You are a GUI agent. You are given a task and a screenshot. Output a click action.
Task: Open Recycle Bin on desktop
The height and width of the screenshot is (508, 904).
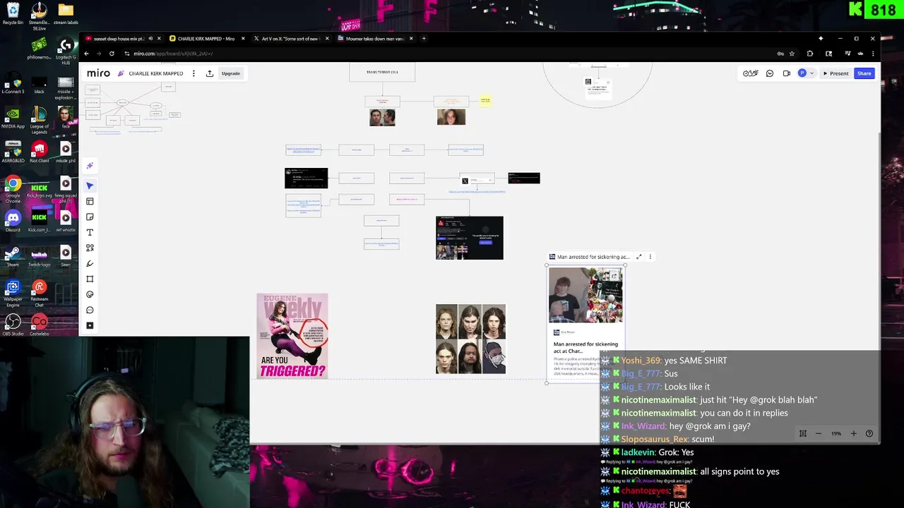pyautogui.click(x=13, y=13)
